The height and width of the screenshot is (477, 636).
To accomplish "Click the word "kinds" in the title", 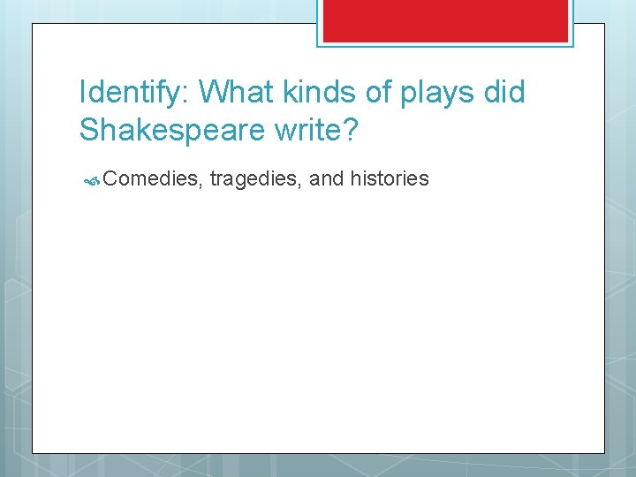I will tap(319, 92).
